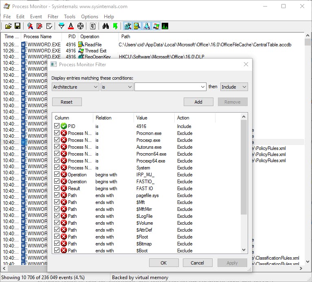The width and height of the screenshot is (312, 282).
Task: Click the Save floppy disk icon
Action: point(18,26)
